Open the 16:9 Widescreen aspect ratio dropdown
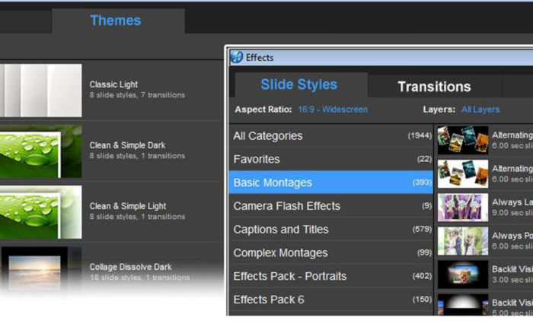The image size is (533, 333). (333, 109)
